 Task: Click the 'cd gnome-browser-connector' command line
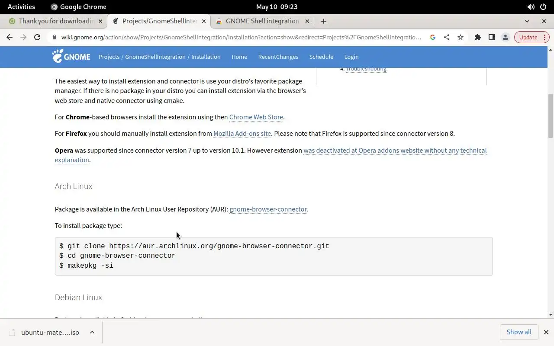(117, 256)
